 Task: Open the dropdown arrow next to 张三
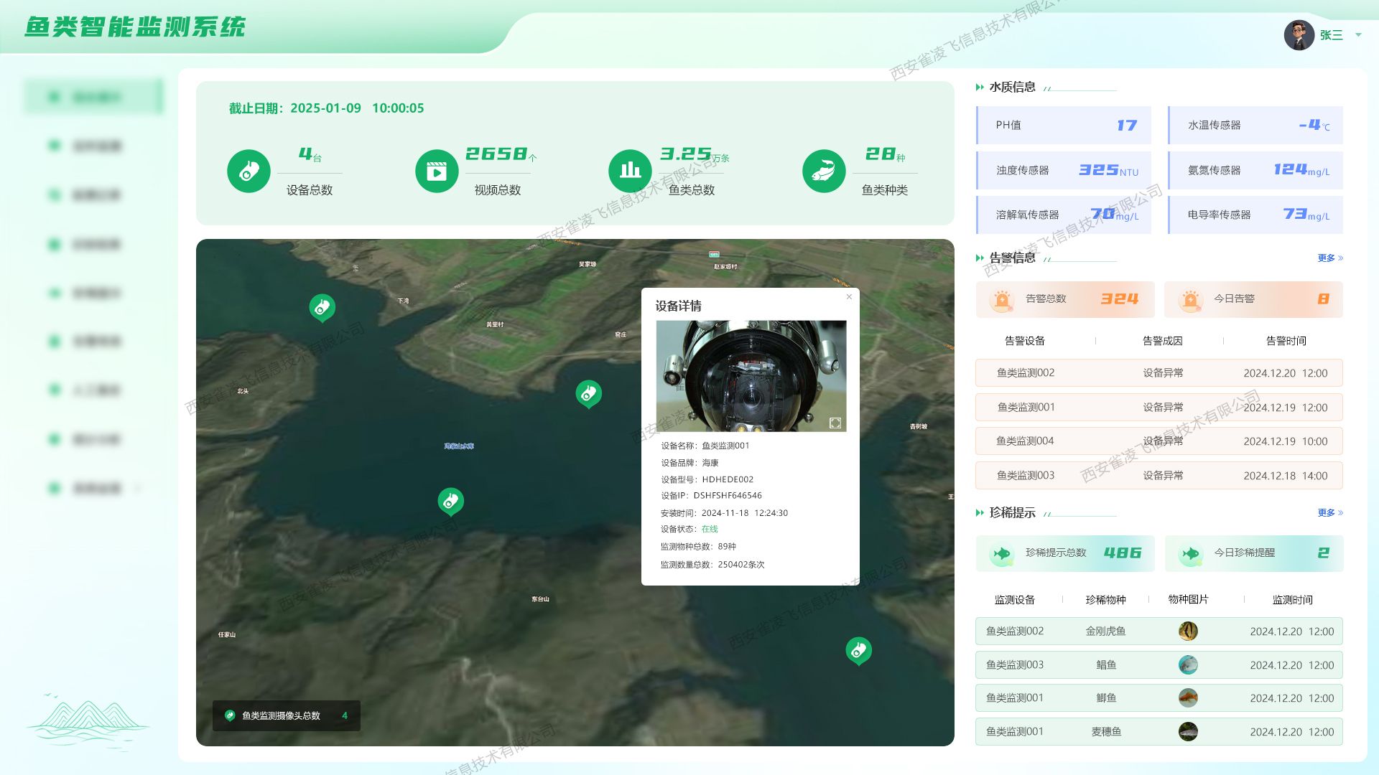click(x=1358, y=35)
